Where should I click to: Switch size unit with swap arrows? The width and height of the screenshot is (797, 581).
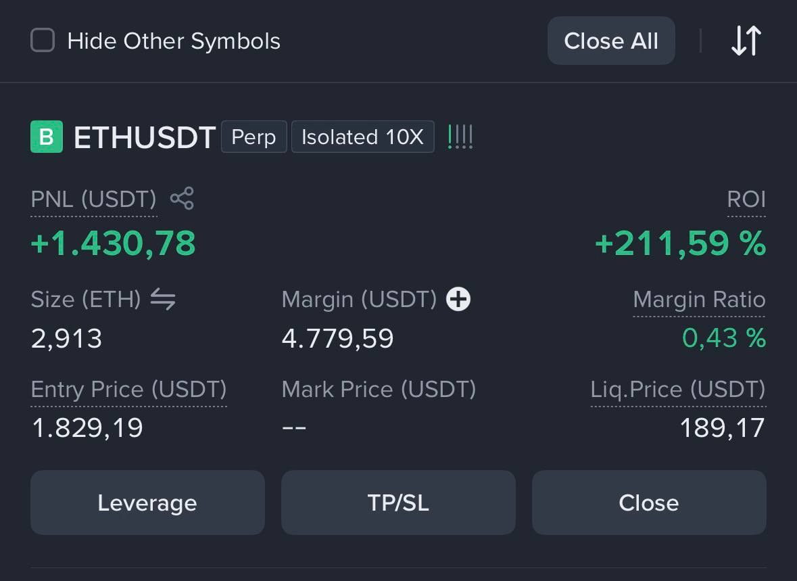pyautogui.click(x=163, y=299)
